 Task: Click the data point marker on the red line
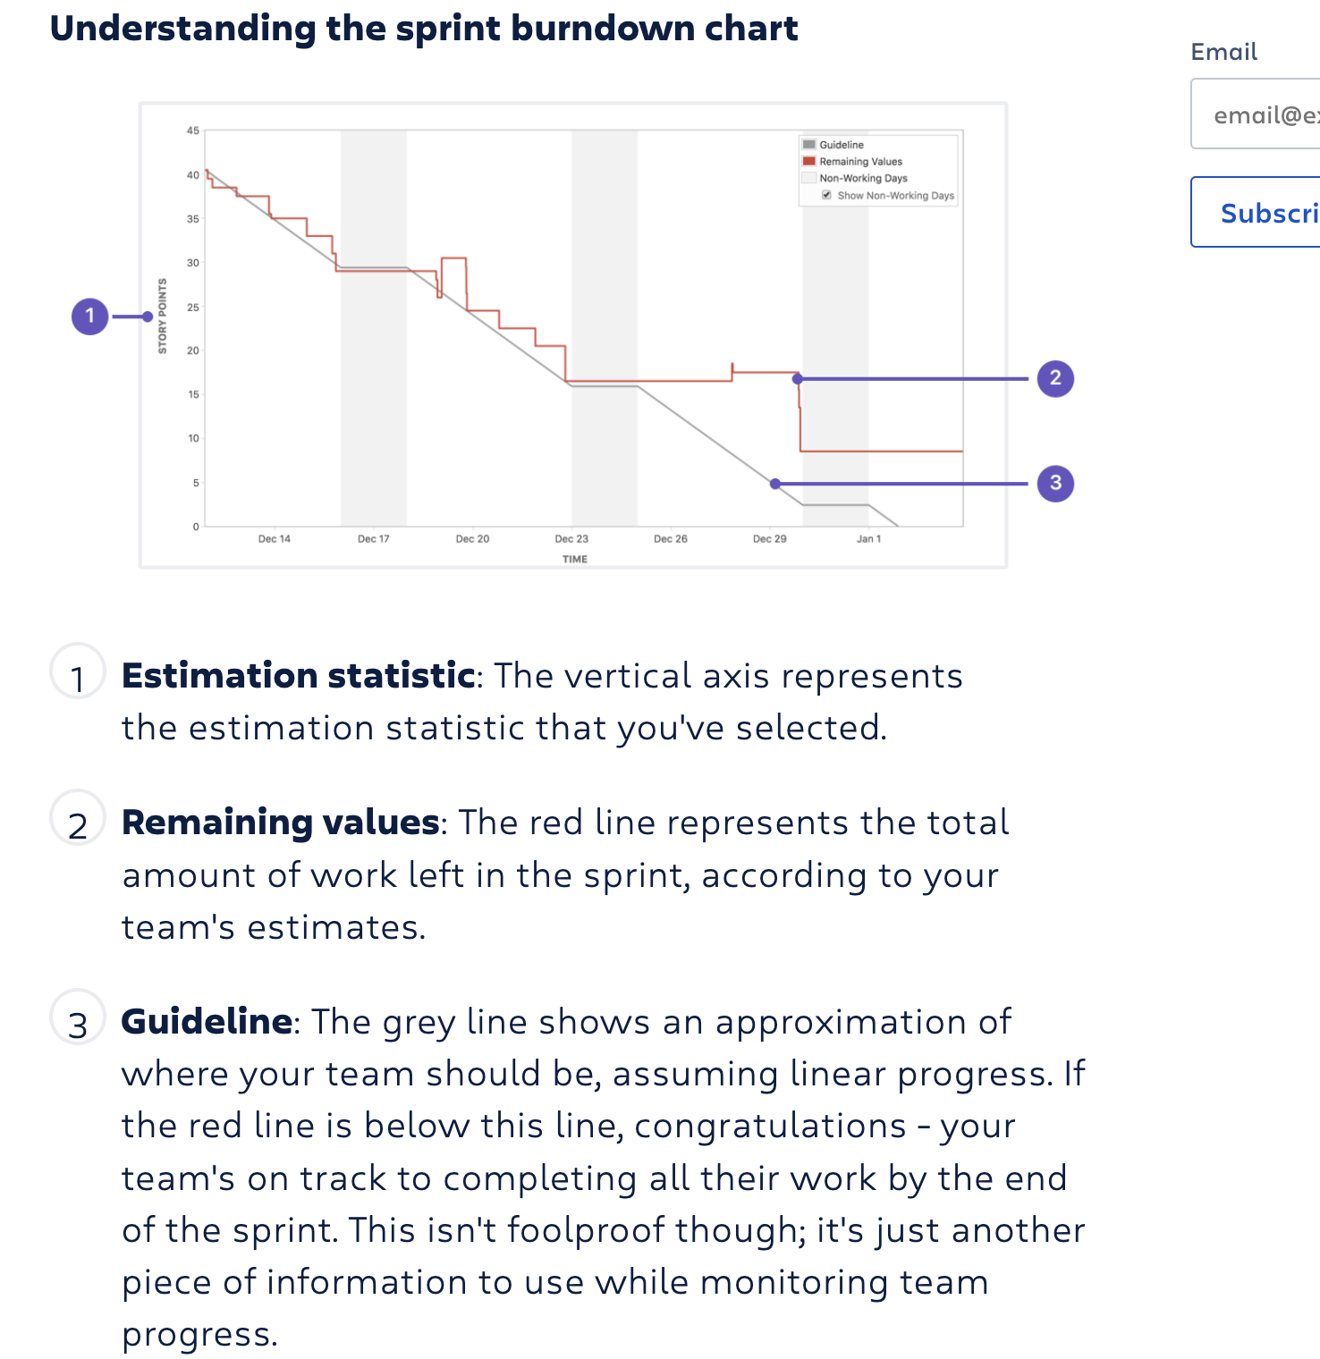click(x=797, y=379)
